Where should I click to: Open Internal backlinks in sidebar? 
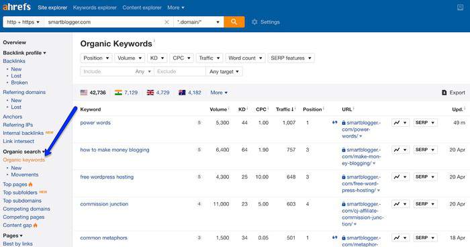coord(23,133)
